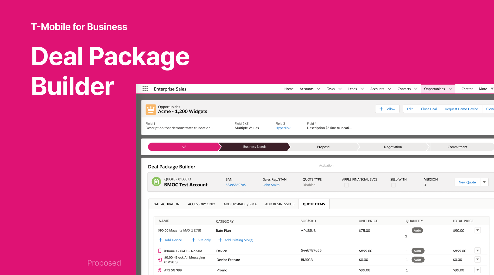Open row actions for Block All Messaging
This screenshot has height=275, width=494.
(x=478, y=260)
